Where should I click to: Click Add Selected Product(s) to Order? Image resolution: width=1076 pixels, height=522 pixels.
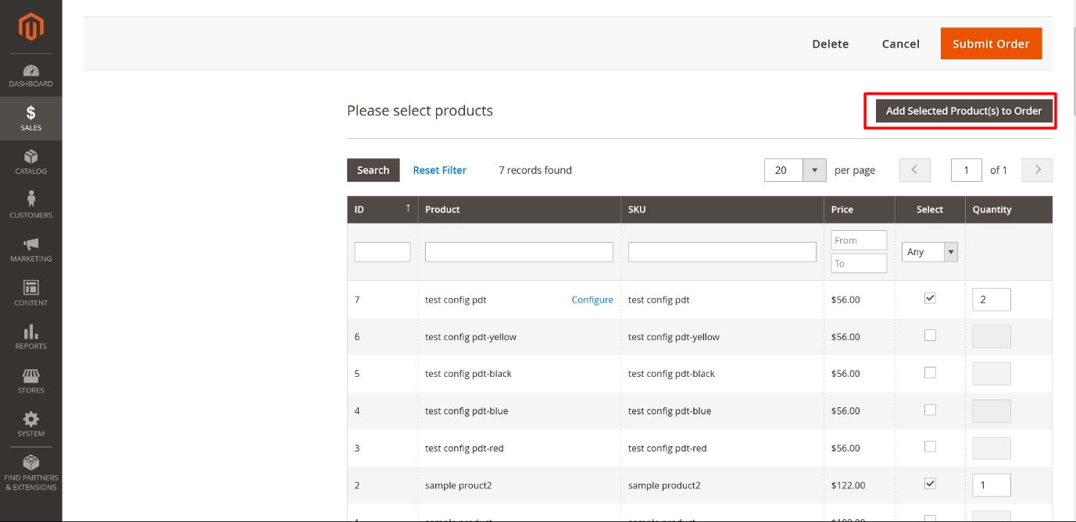click(960, 111)
